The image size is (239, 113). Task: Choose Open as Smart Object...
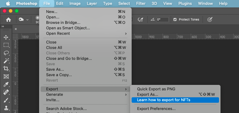(85, 28)
